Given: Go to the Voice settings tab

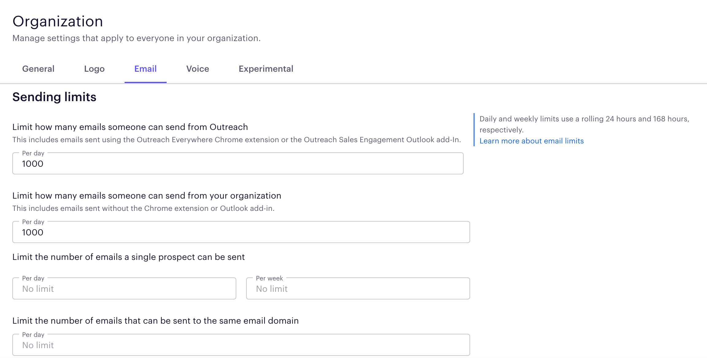Looking at the screenshot, I should tap(198, 69).
